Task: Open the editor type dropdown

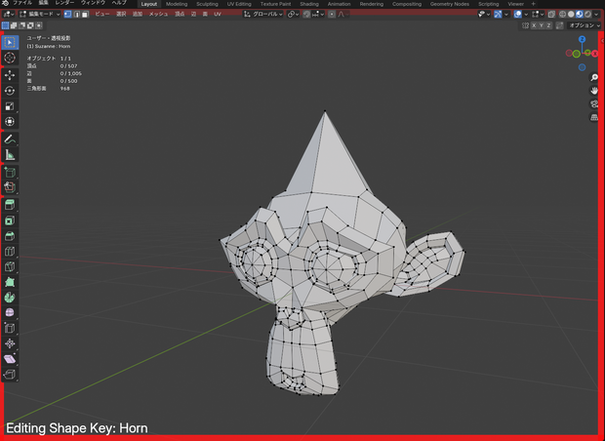Action: tap(9, 15)
